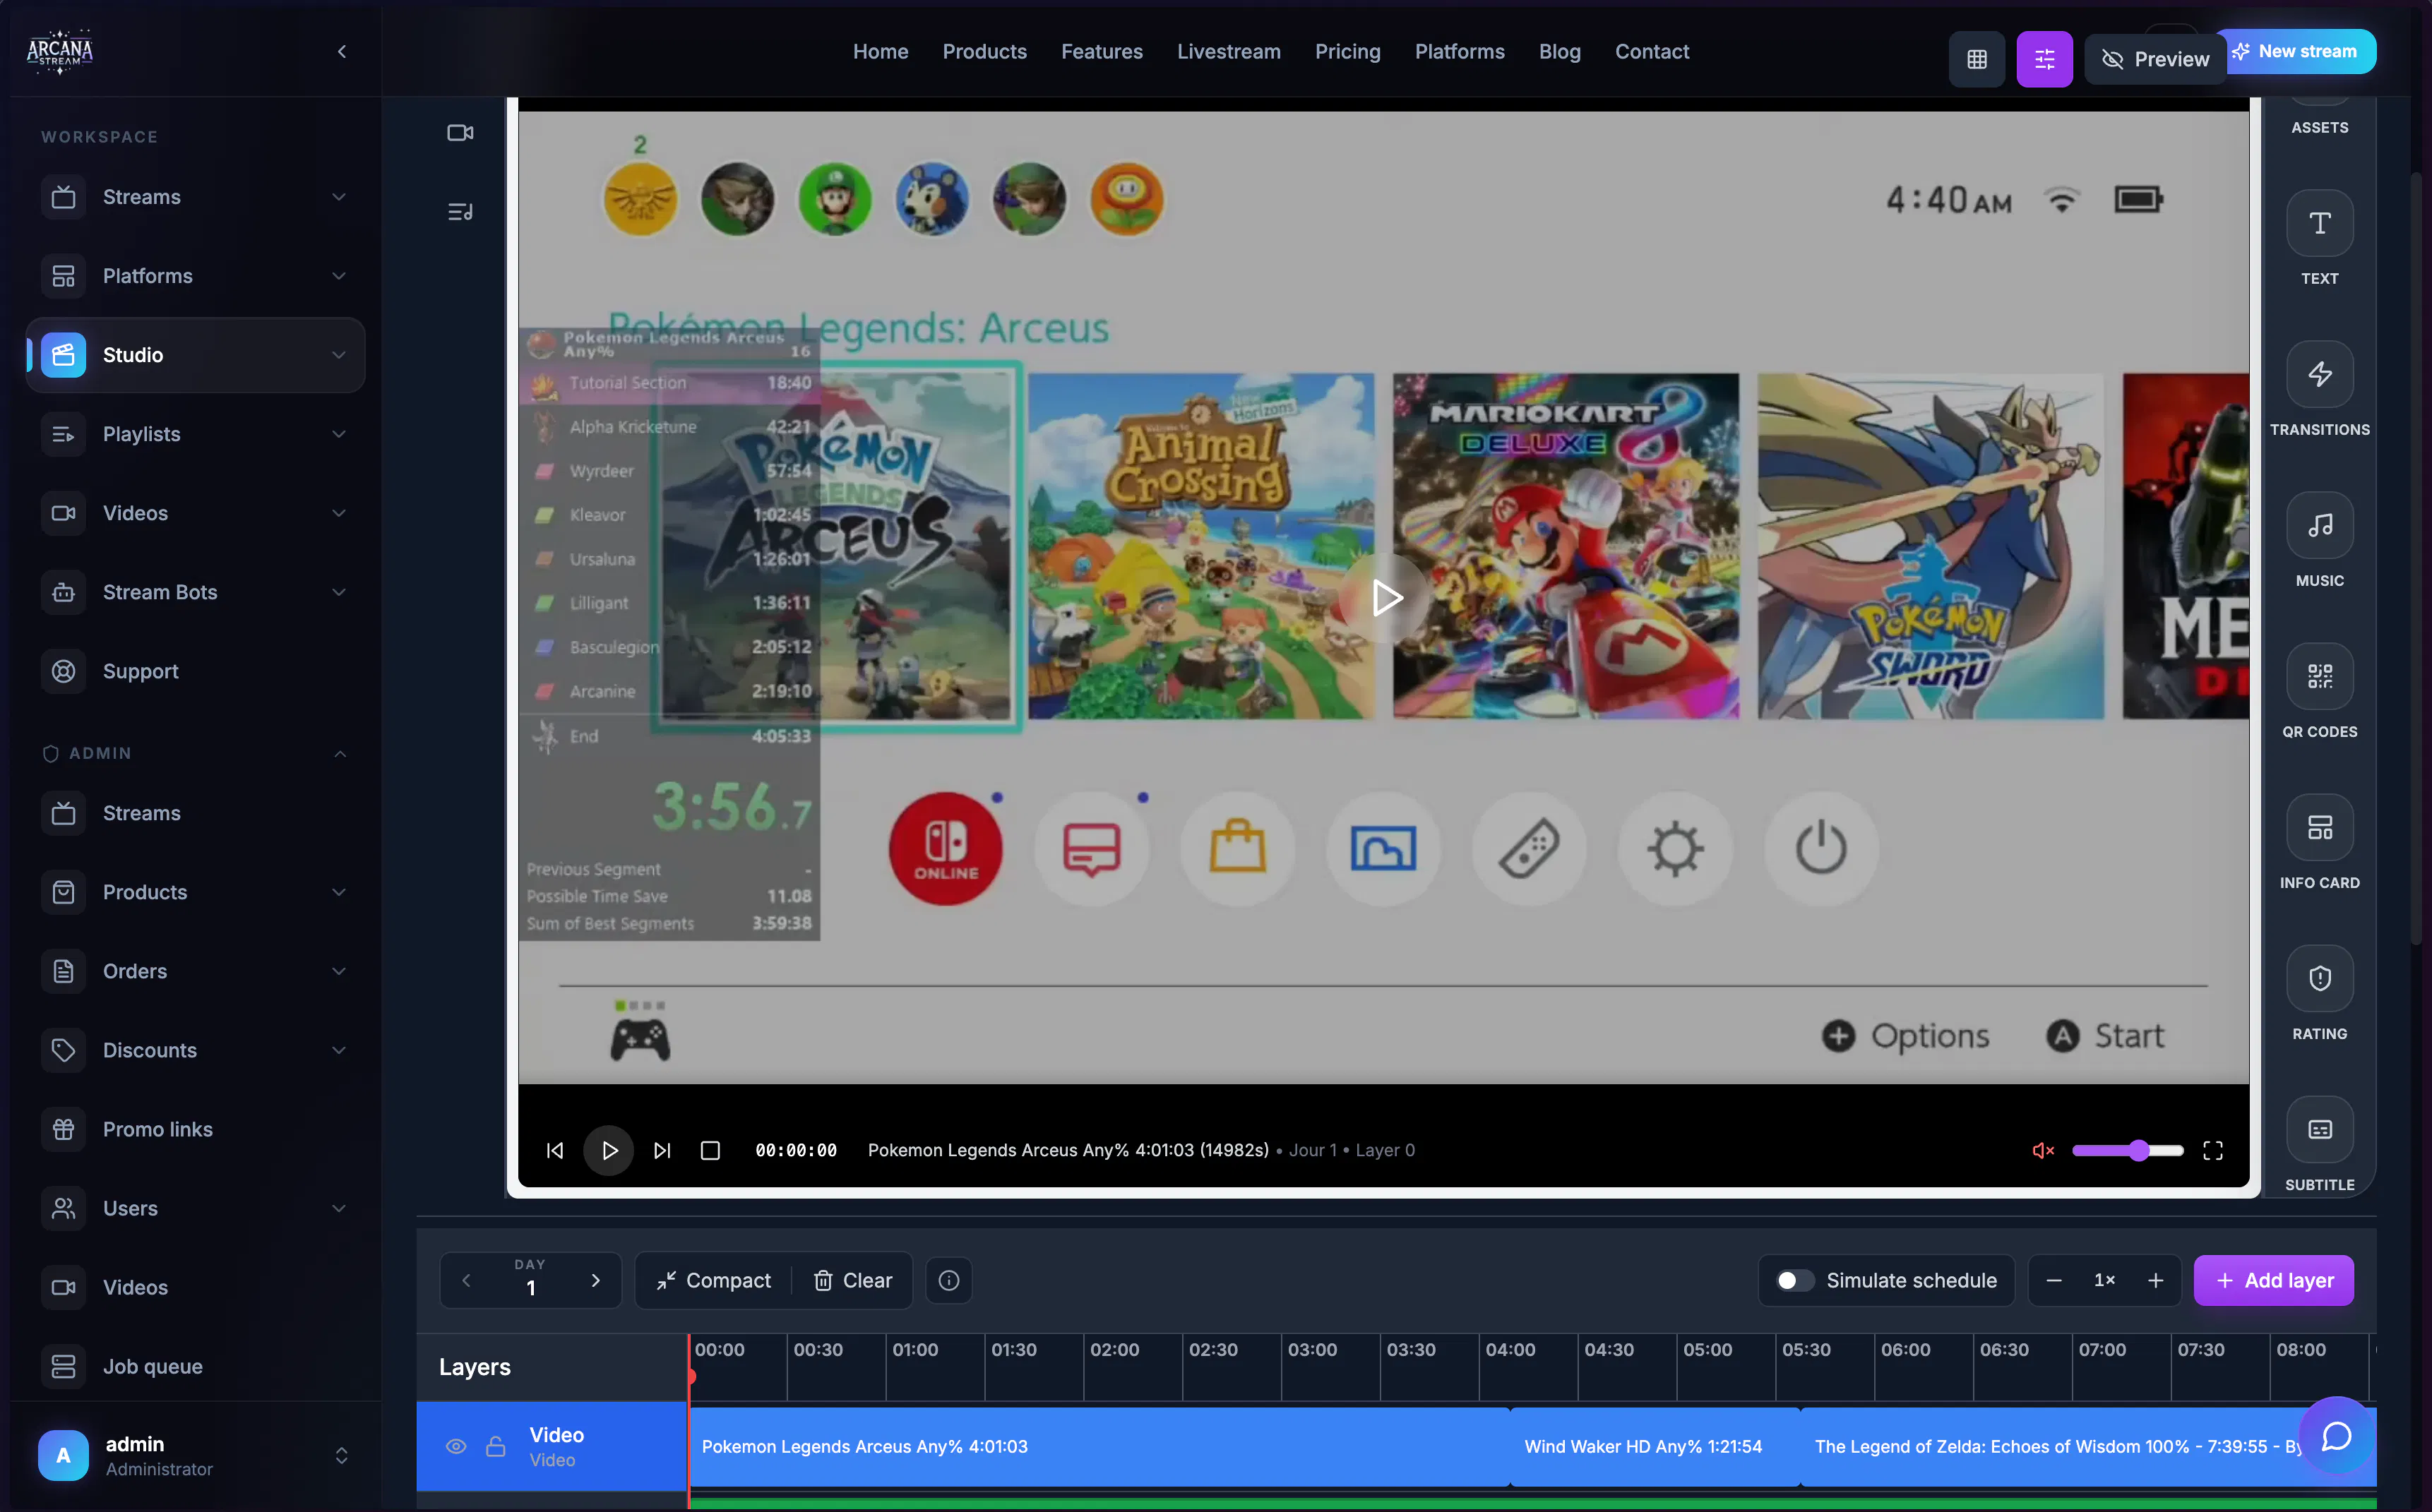2432x1512 pixels.
Task: Expand the workspace Videos menu
Action: coord(339,513)
